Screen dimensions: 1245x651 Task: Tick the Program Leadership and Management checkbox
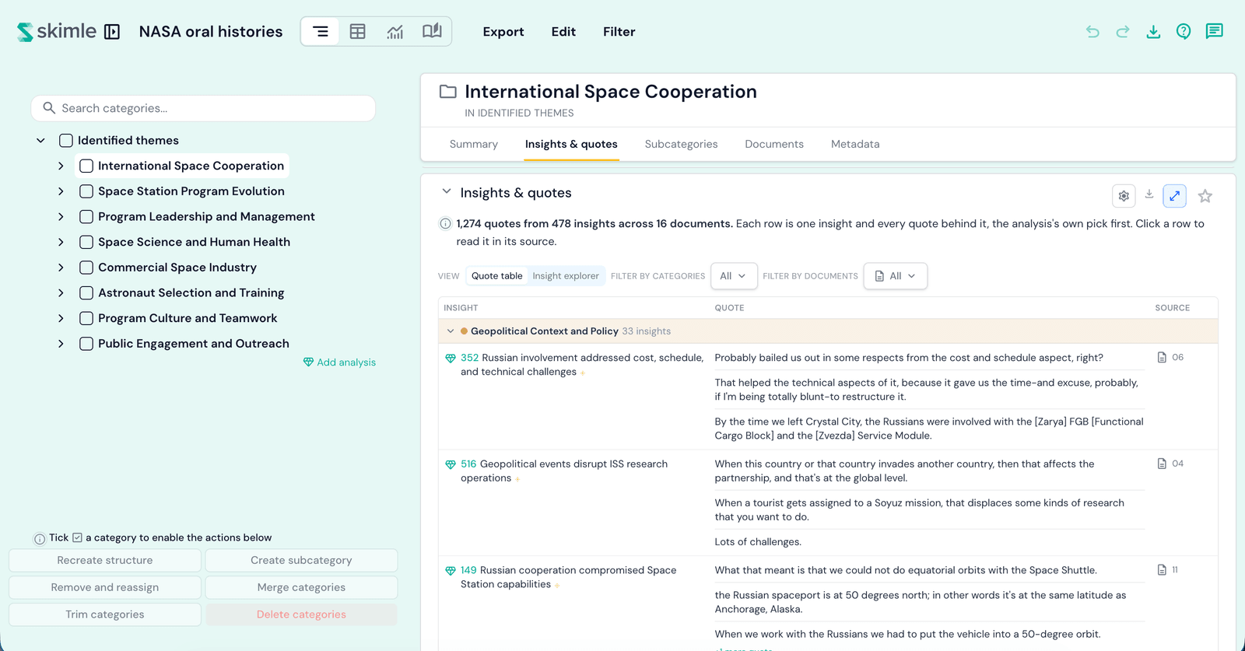(x=86, y=217)
